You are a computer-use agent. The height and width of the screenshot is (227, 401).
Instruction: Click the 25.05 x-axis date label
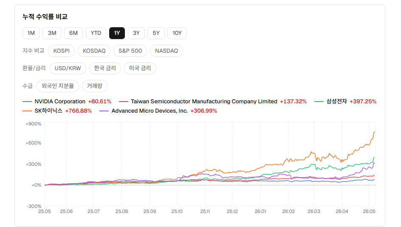coord(45,211)
